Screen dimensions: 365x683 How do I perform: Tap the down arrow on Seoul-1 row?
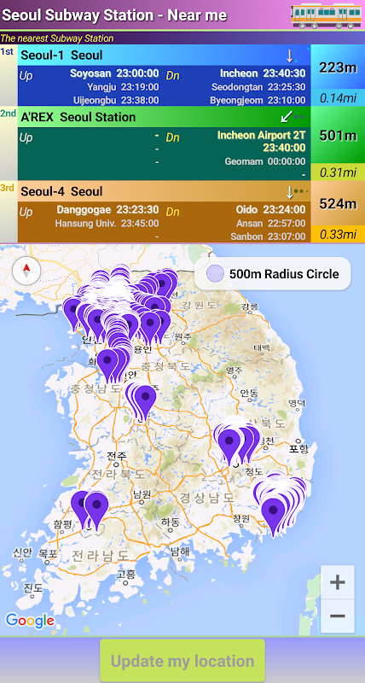[289, 55]
